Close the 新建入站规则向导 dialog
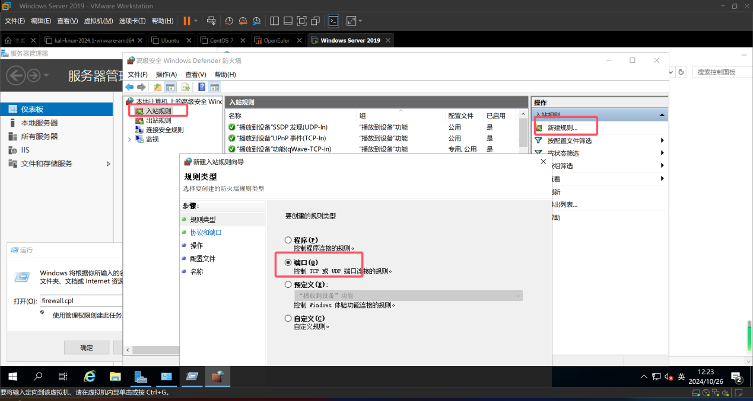 coord(543,161)
